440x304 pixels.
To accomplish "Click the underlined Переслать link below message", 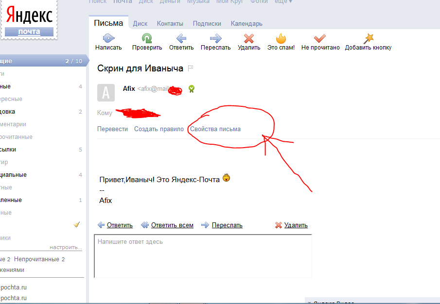I will coord(227,225).
